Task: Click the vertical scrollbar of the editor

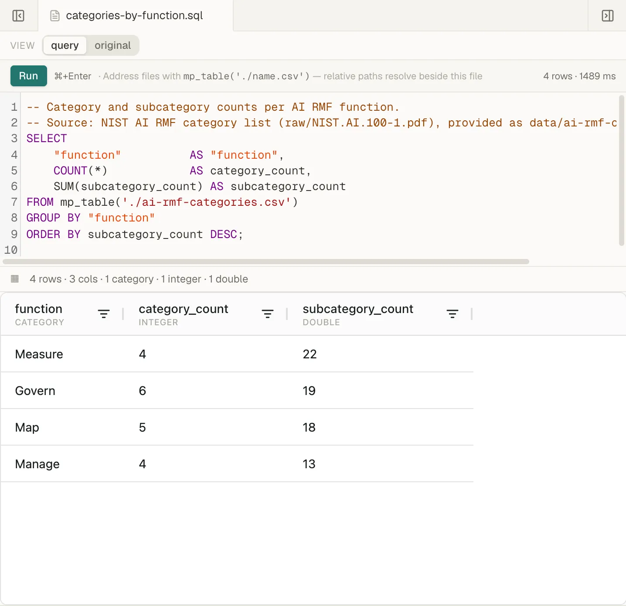Action: tap(622, 171)
